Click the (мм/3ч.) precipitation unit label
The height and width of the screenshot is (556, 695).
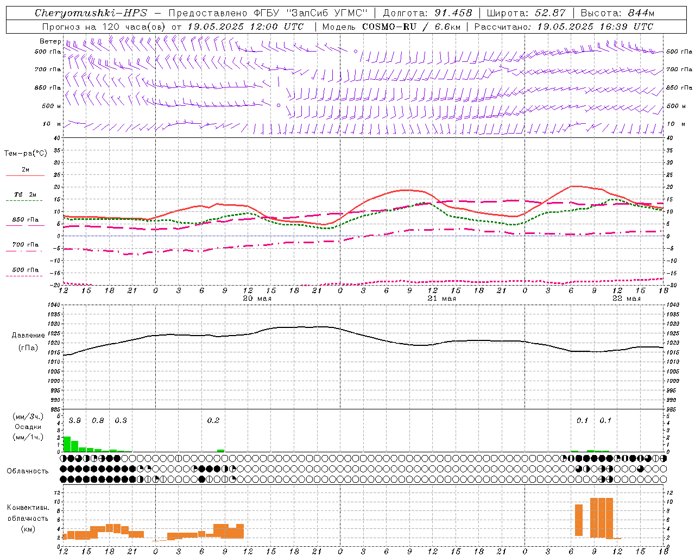coord(28,417)
